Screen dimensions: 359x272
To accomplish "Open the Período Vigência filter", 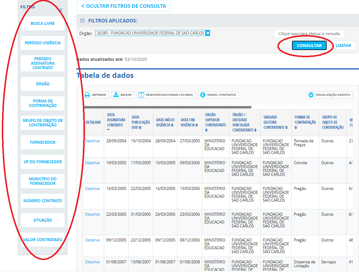I will coord(43,43).
